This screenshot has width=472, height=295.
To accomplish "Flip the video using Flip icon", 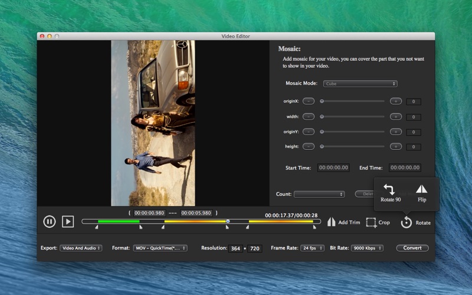I will pos(422,190).
